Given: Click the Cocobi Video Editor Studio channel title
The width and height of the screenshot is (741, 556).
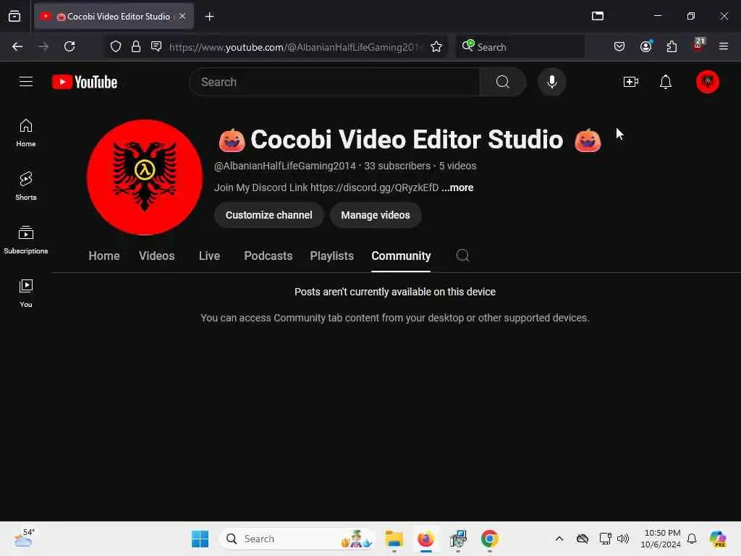Looking at the screenshot, I should coord(407,140).
